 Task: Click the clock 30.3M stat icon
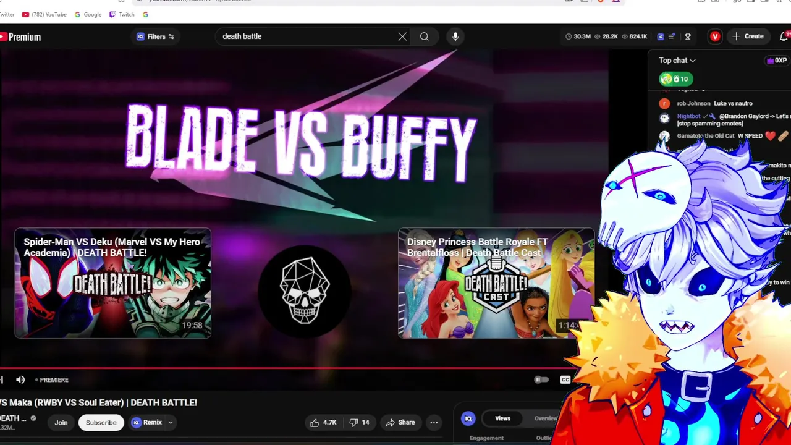[x=569, y=36]
